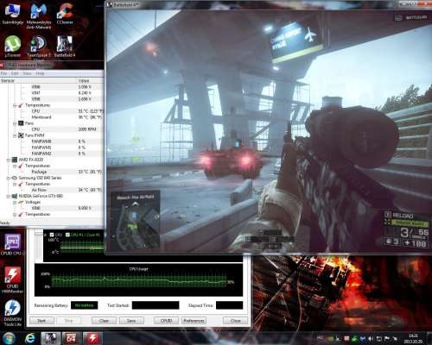Click the Close button in stability test

(235, 321)
